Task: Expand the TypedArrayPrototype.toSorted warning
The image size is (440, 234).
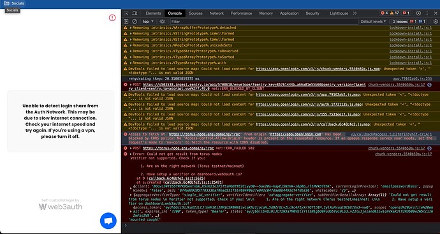Action: tap(131, 57)
